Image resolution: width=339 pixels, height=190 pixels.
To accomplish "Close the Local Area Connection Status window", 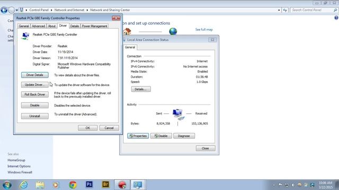I will 206,148.
